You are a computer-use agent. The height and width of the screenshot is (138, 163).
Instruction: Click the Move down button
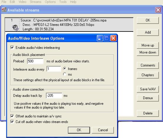click(x=148, y=52)
